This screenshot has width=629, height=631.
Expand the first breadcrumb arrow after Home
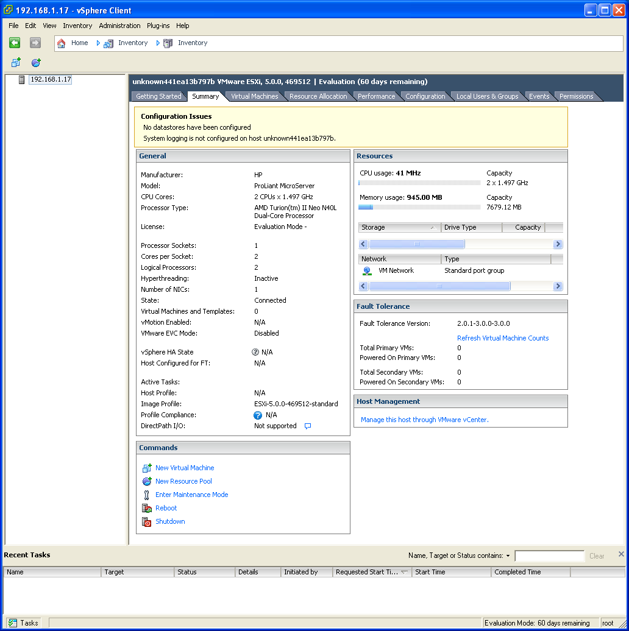[x=98, y=43]
